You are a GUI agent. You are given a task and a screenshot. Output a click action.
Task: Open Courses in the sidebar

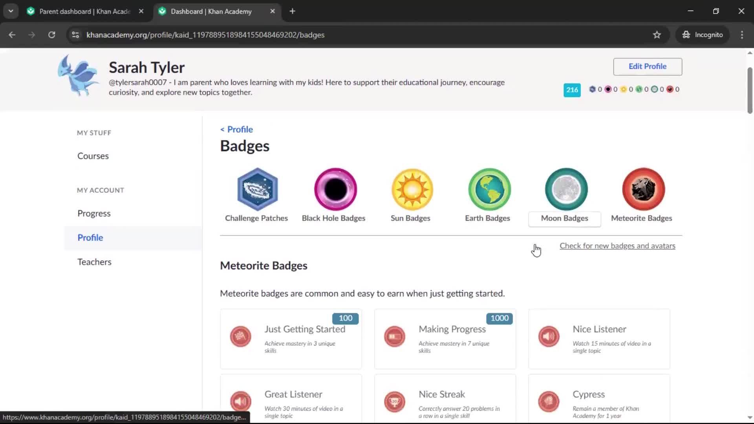pyautogui.click(x=93, y=156)
